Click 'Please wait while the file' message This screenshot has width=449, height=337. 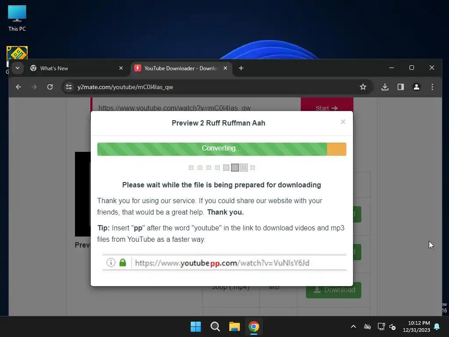(x=221, y=185)
